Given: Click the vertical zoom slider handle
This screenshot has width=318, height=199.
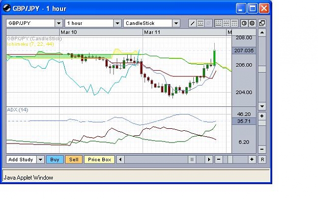Looking at the screenshot, I should [262, 123].
